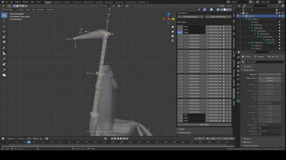This screenshot has width=286, height=160.
Task: Collapse the Armature tree item
Action: click(247, 19)
